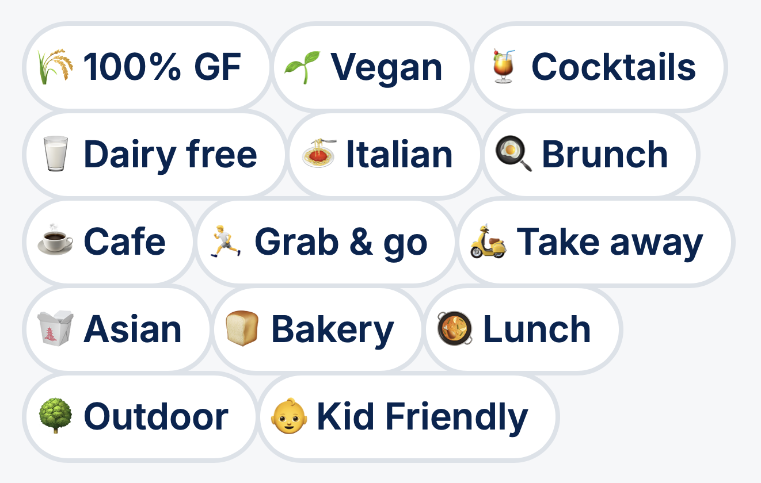Click the yellow scooter icon for Take away

[x=488, y=241]
